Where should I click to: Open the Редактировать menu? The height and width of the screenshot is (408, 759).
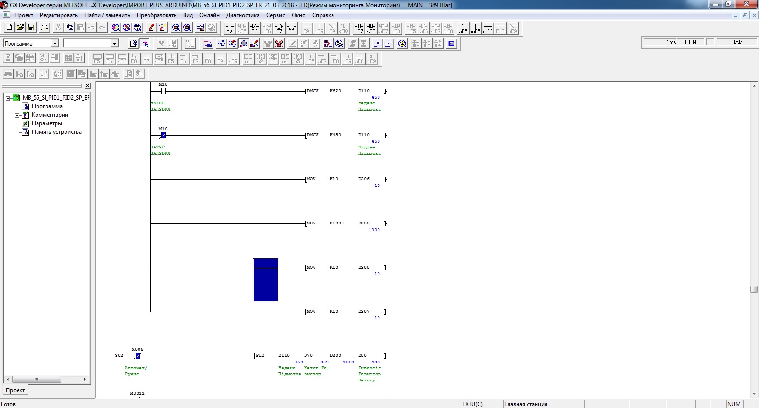(x=59, y=15)
